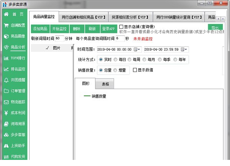Click the cube icon for 商品画像
The height and width of the screenshot is (166, 230).
click(6, 36)
